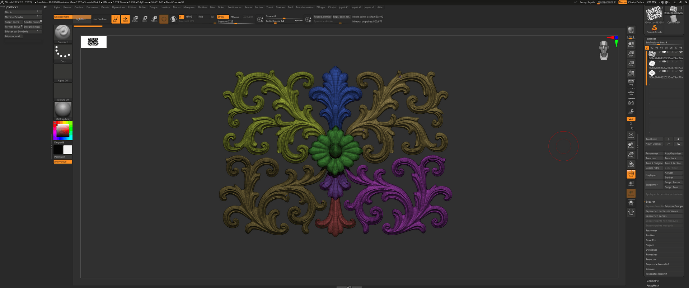689x288 pixels.
Task: Click the Fermer Trous button
Action: [13, 27]
